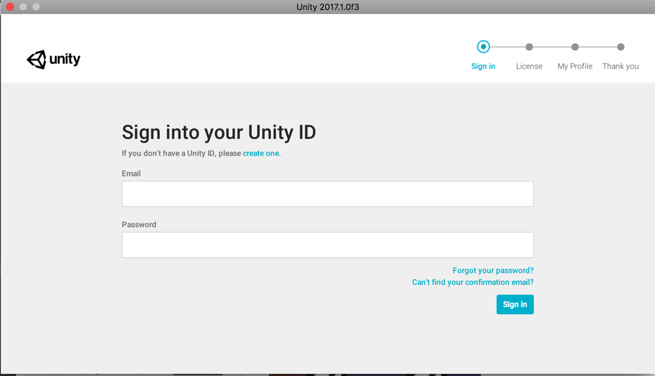Click the Sign in step label
The width and height of the screenshot is (655, 376).
[x=484, y=66]
